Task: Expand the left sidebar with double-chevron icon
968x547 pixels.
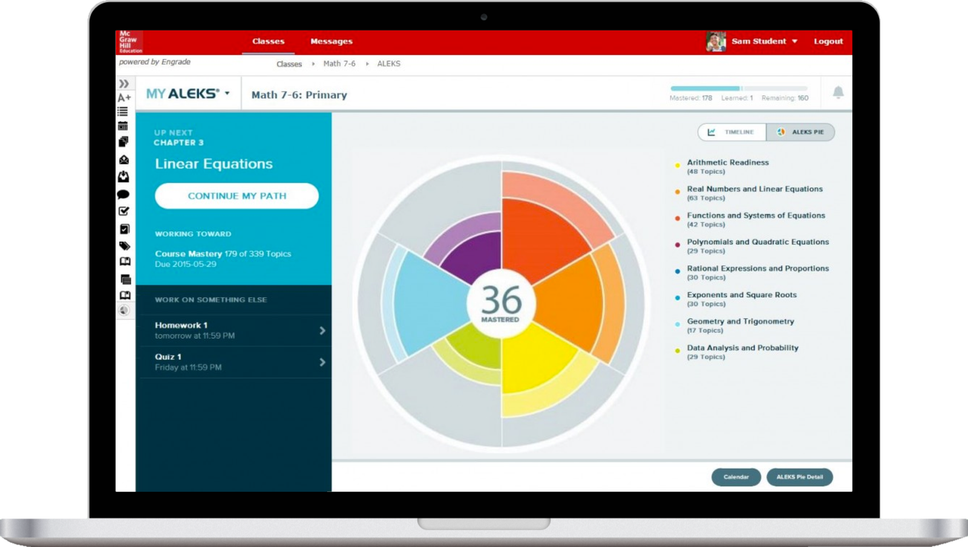Action: pyautogui.click(x=124, y=83)
